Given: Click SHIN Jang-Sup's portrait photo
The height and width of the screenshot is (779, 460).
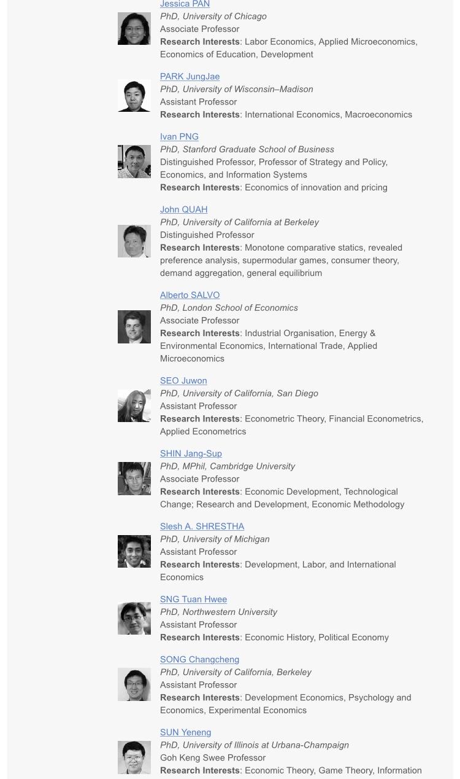Looking at the screenshot, I should point(134,479).
